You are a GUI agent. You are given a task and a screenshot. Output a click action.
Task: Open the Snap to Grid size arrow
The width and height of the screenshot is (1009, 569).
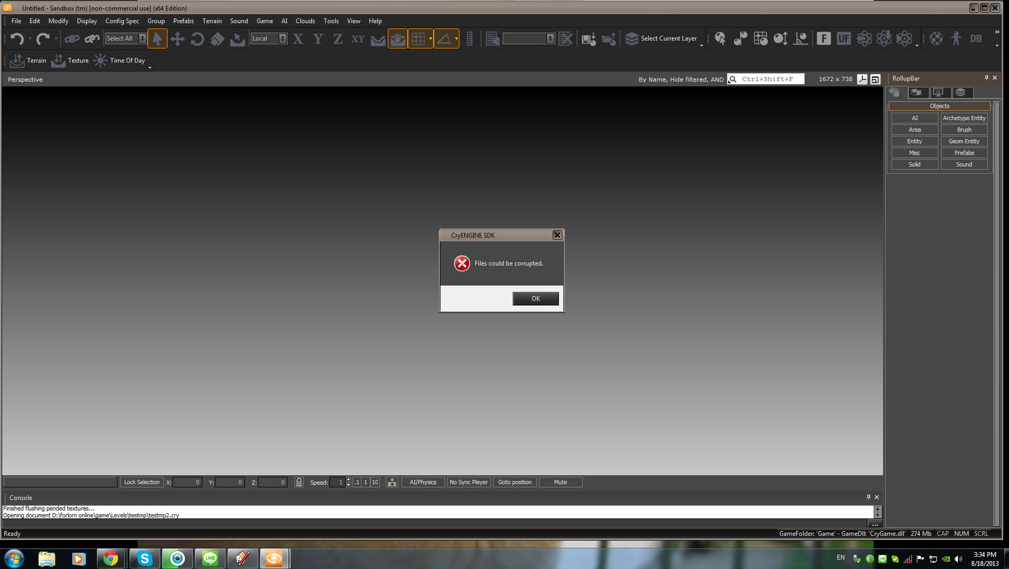pyautogui.click(x=430, y=38)
